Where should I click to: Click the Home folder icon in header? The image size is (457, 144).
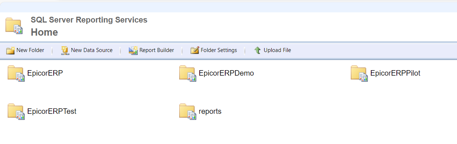(14, 26)
